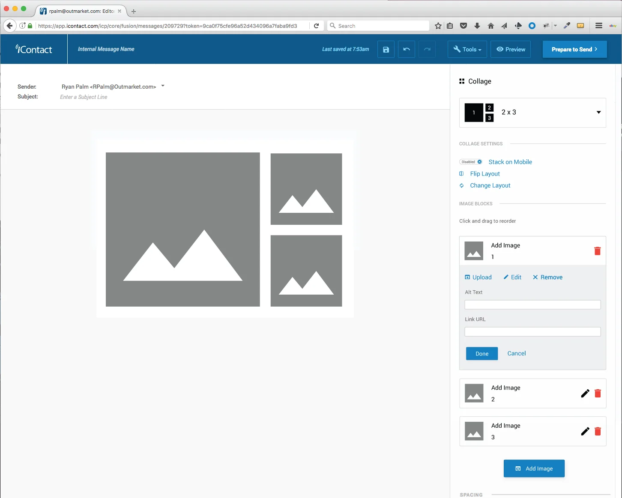Image resolution: width=622 pixels, height=498 pixels.
Task: Click the Change Layout link
Action: click(x=490, y=185)
